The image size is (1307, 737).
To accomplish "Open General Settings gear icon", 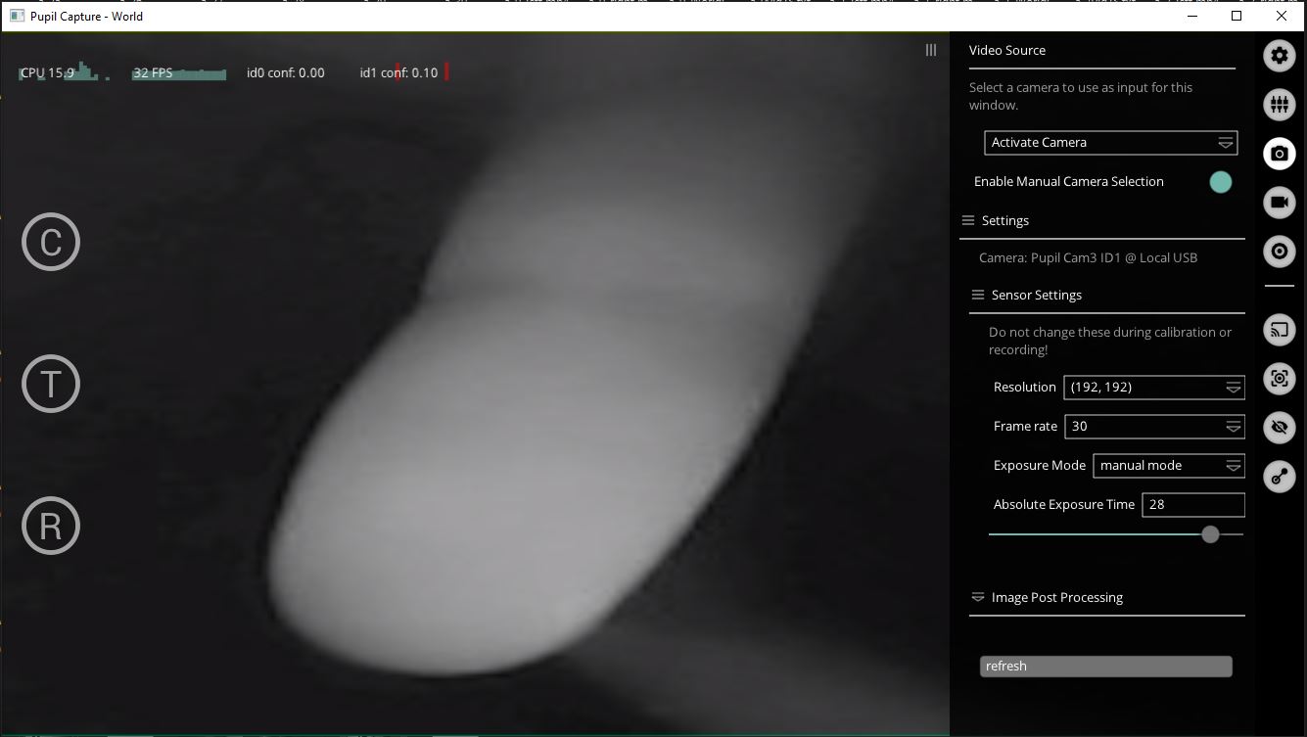I will pos(1279,56).
